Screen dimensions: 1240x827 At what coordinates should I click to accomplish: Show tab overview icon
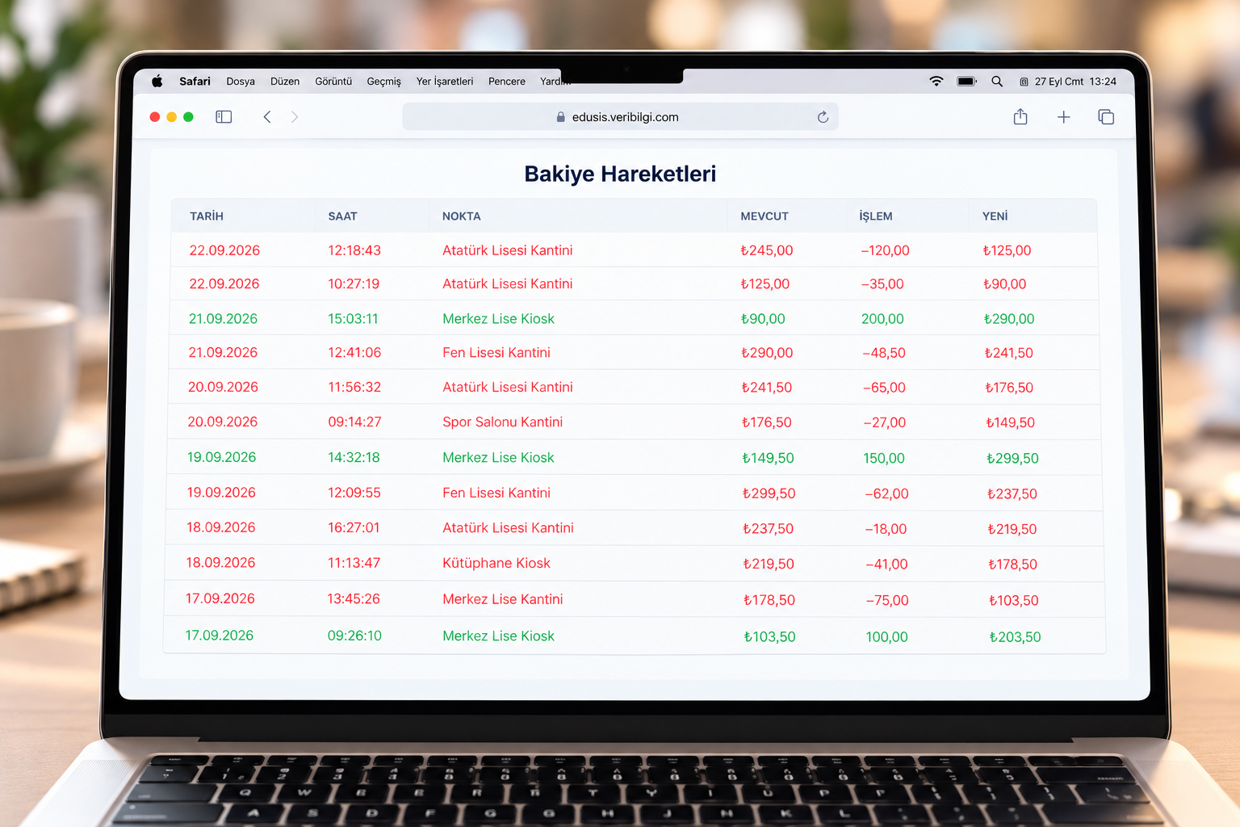[x=1106, y=117]
